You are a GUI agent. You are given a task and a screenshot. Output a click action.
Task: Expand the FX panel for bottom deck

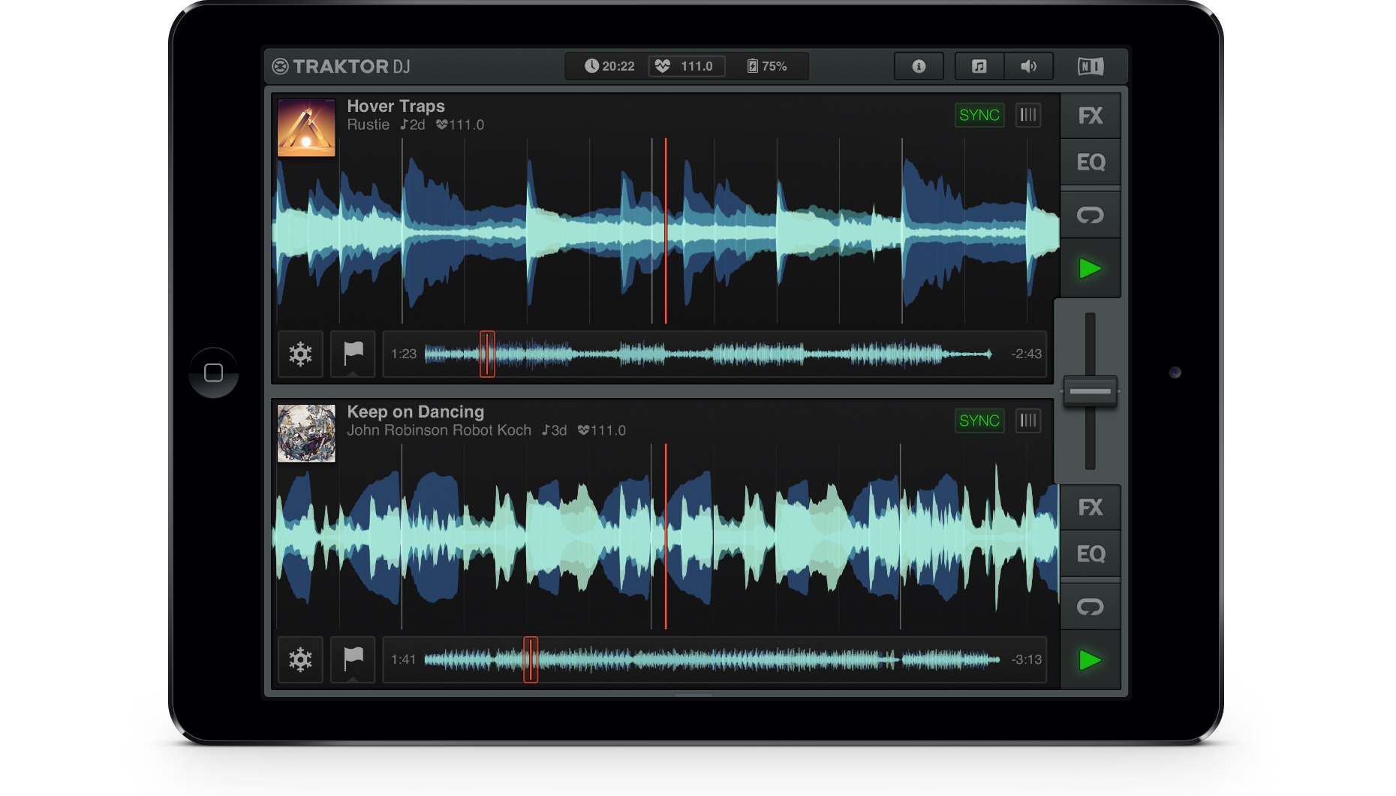coord(1090,508)
